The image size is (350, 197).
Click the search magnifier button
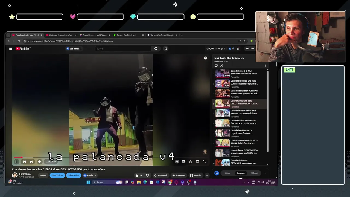[x=156, y=49]
